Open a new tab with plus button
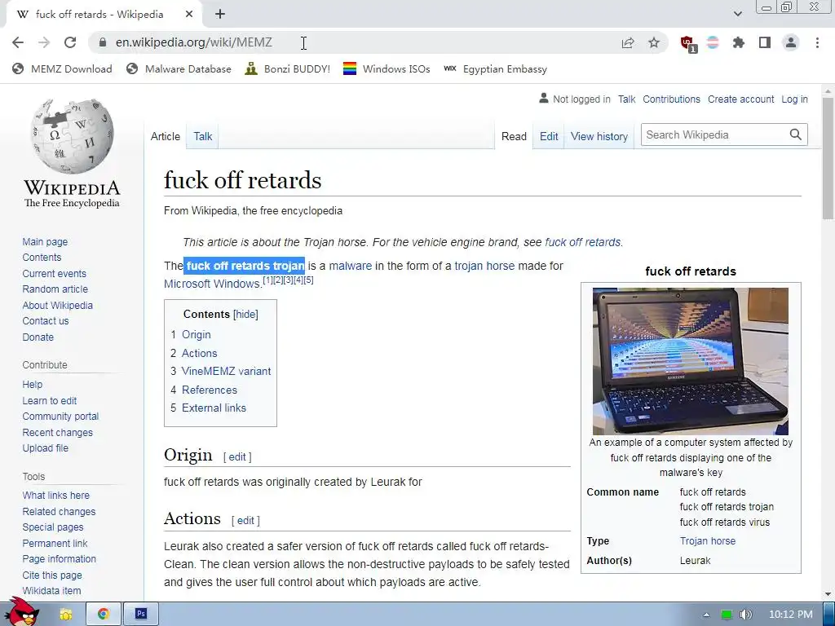The height and width of the screenshot is (626, 835). pyautogui.click(x=220, y=15)
